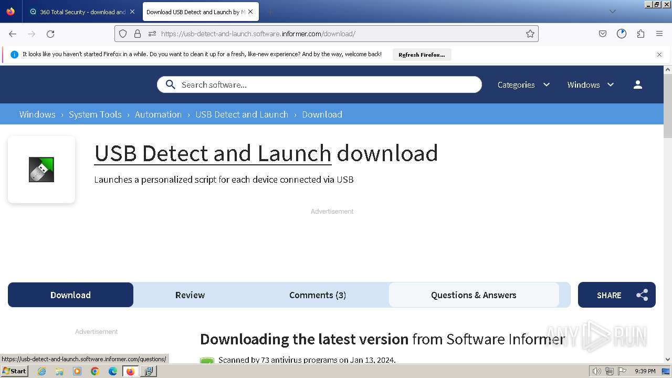Click the page vertical scrollbar

tap(668, 105)
